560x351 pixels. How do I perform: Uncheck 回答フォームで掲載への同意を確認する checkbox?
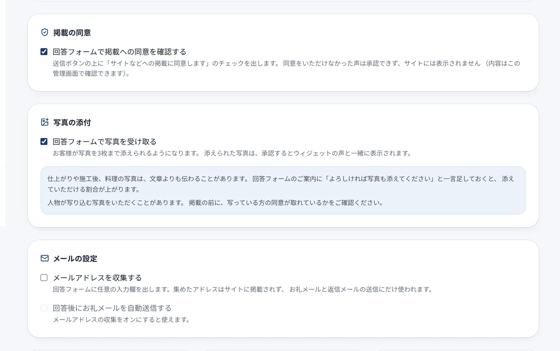click(x=44, y=52)
